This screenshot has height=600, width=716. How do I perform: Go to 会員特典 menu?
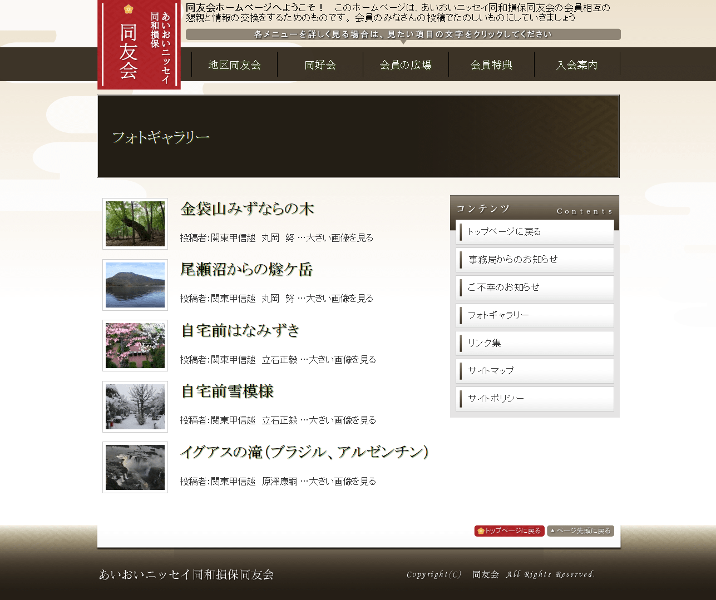click(491, 65)
